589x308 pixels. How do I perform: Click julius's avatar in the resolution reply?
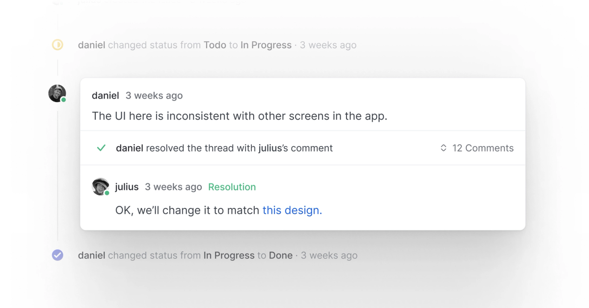pos(101,187)
